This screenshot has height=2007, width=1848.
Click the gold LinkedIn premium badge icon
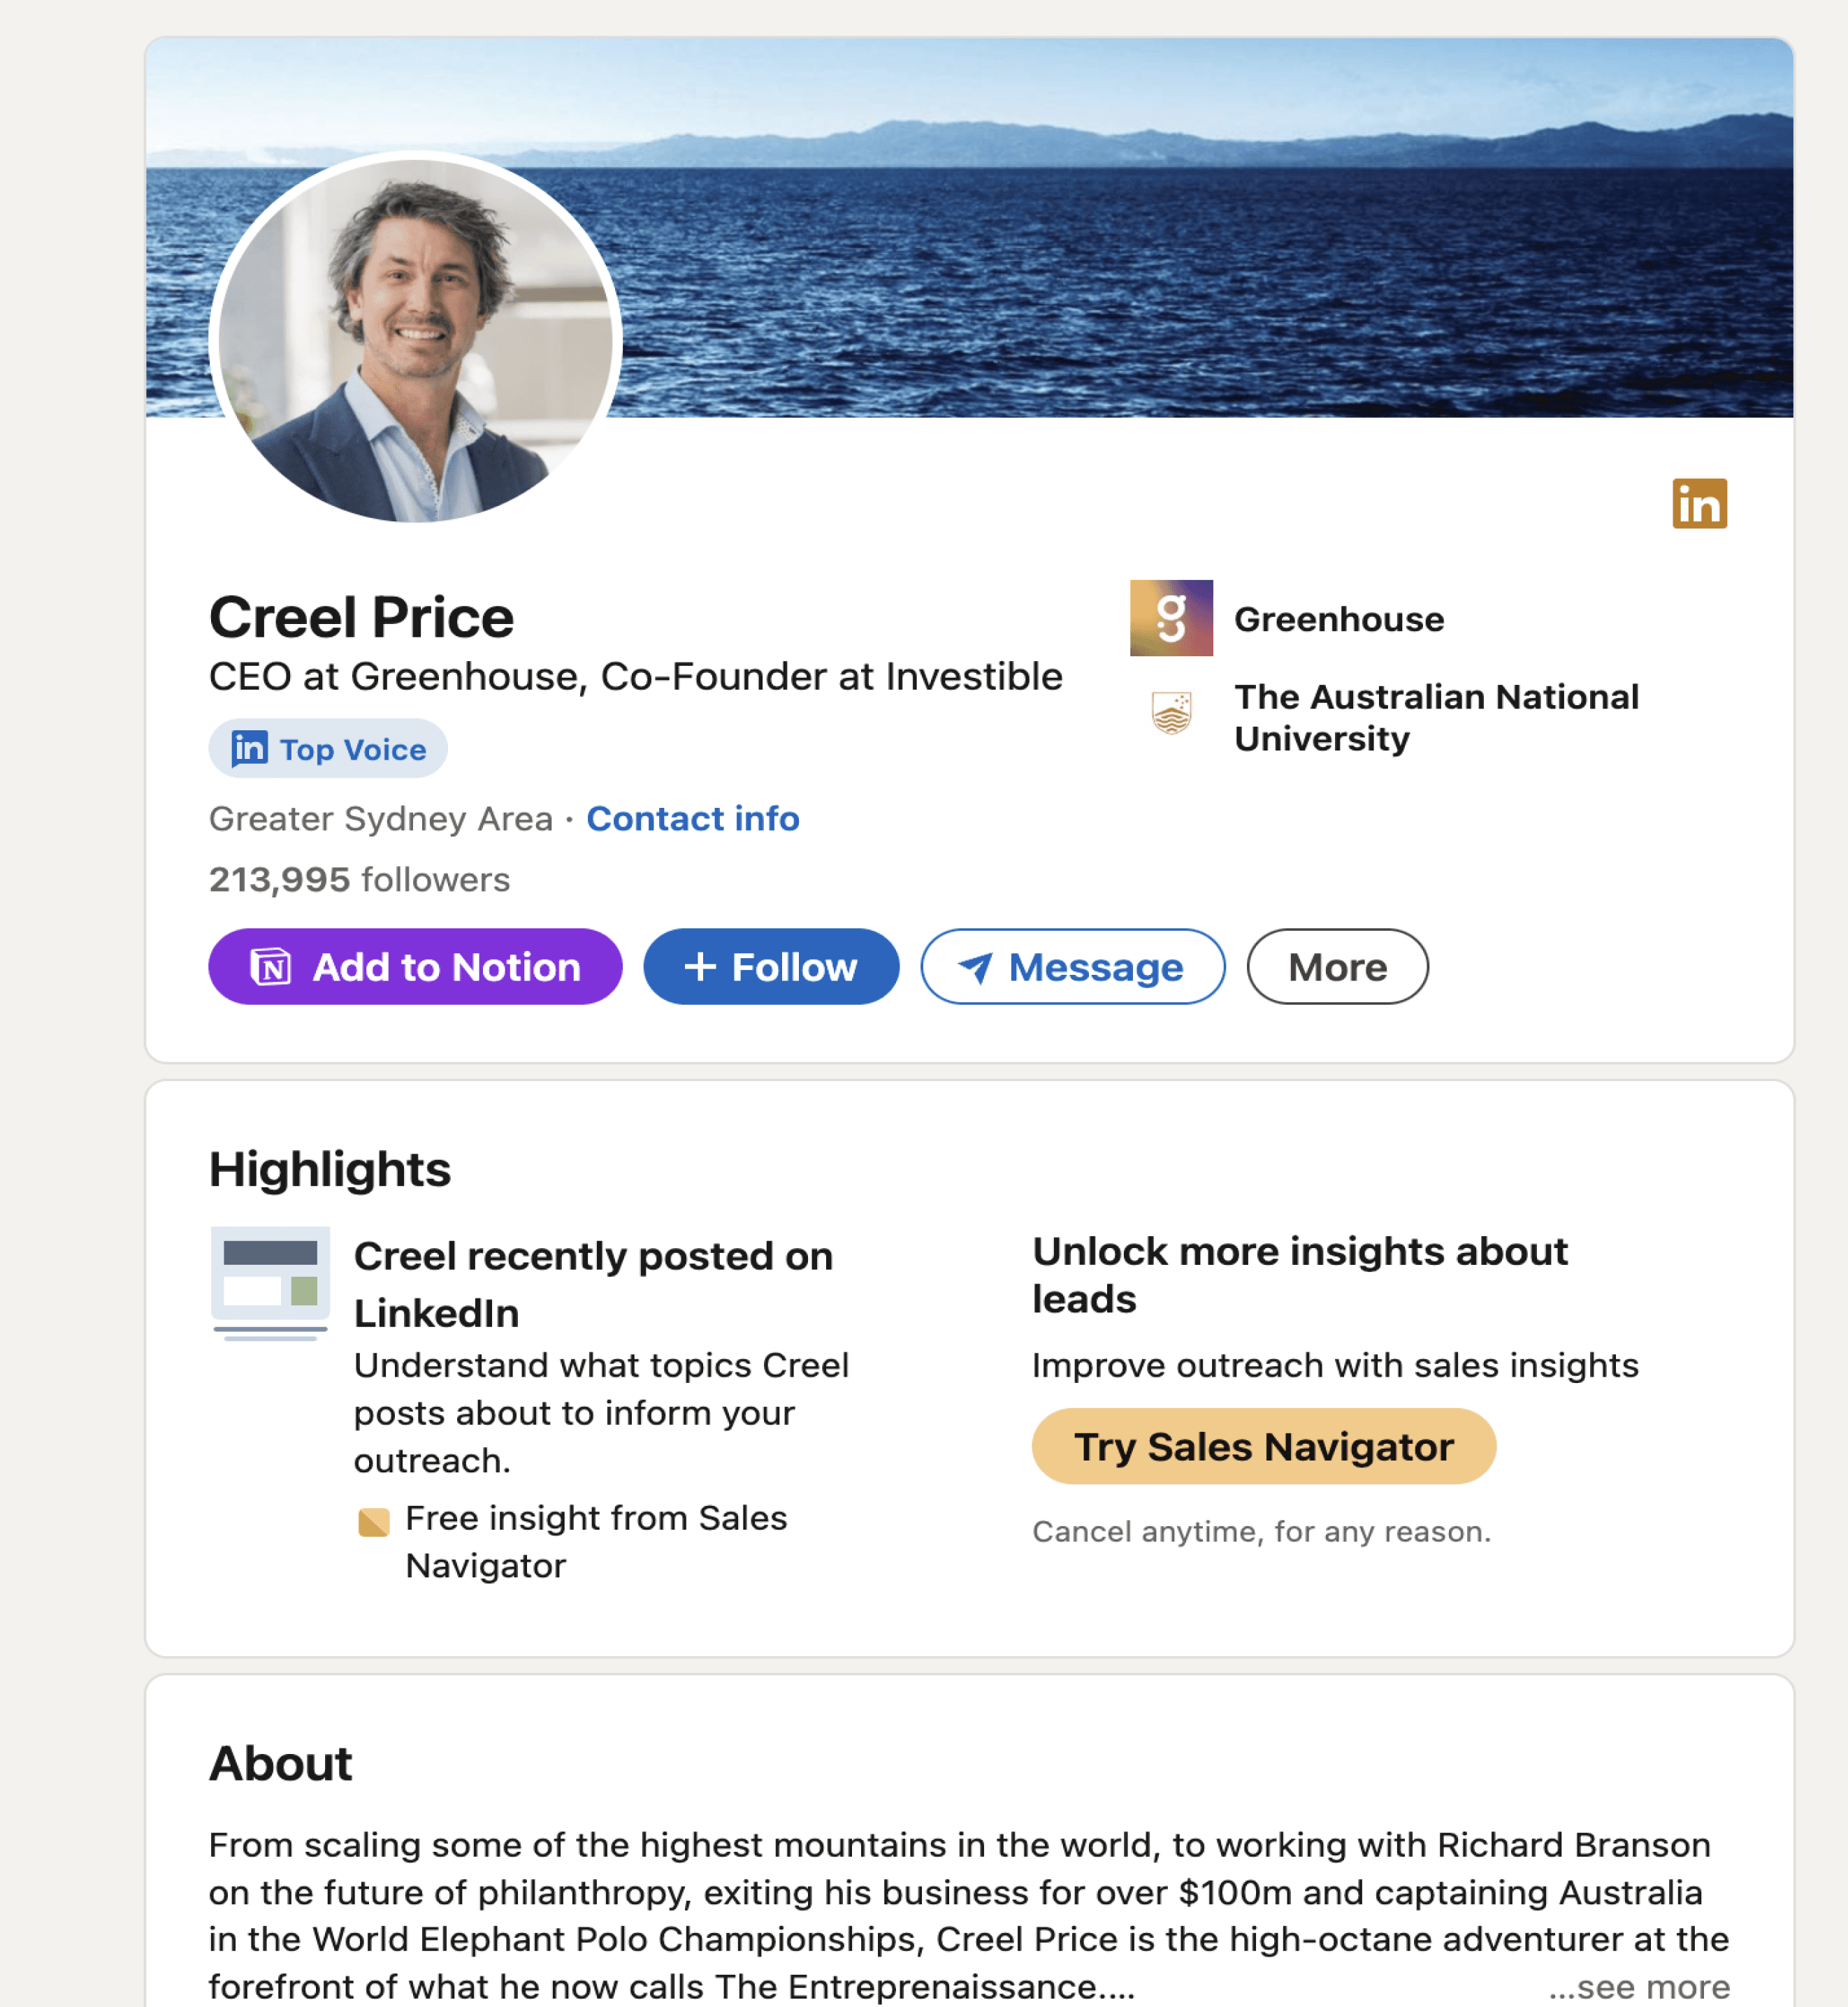coord(1699,503)
